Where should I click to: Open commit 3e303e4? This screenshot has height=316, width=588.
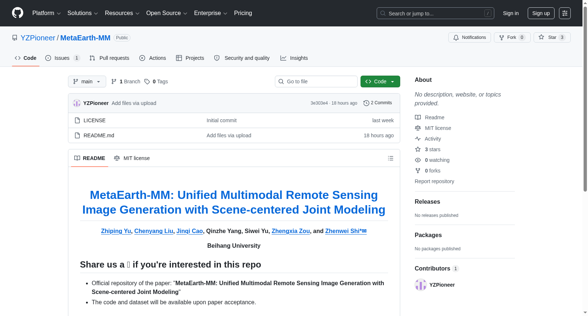click(319, 103)
